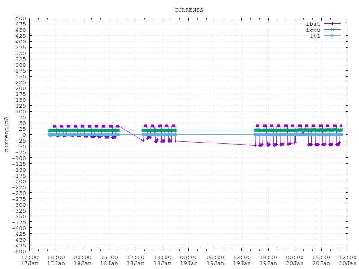This screenshot has height=269, width=359.
Task: Select the 00:00 18Jan x-axis tick
Action: point(83,260)
